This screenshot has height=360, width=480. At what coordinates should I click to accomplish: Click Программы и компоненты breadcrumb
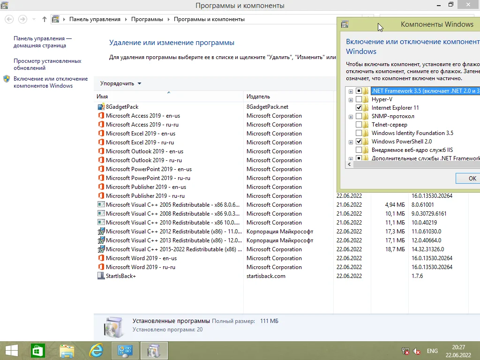(210, 19)
